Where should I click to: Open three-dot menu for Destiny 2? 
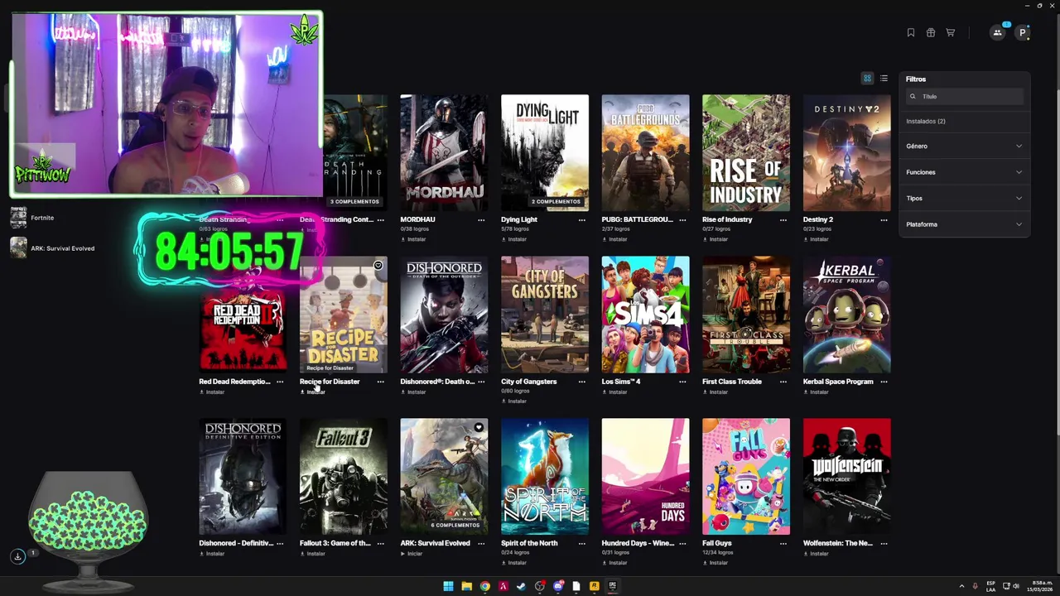[884, 220]
